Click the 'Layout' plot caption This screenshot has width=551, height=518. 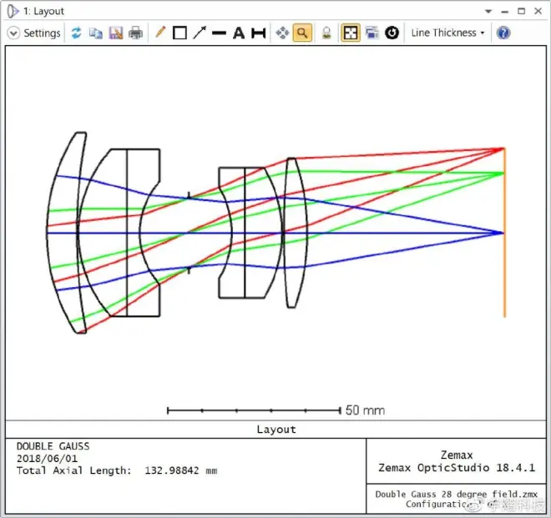click(x=276, y=430)
